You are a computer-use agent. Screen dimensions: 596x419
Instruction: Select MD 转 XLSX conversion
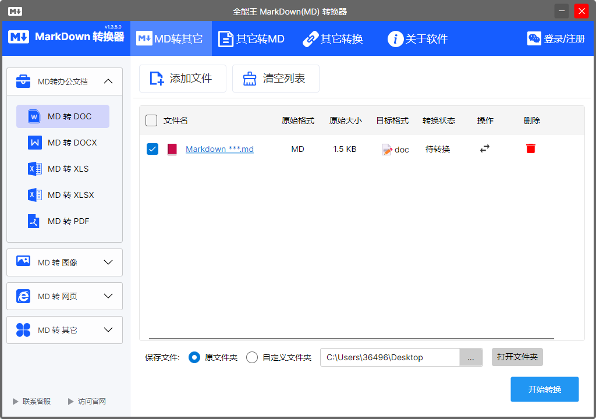[63, 195]
